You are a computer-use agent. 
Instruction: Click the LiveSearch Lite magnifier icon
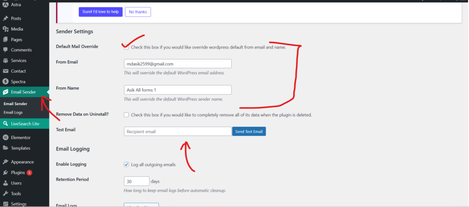coord(5,124)
